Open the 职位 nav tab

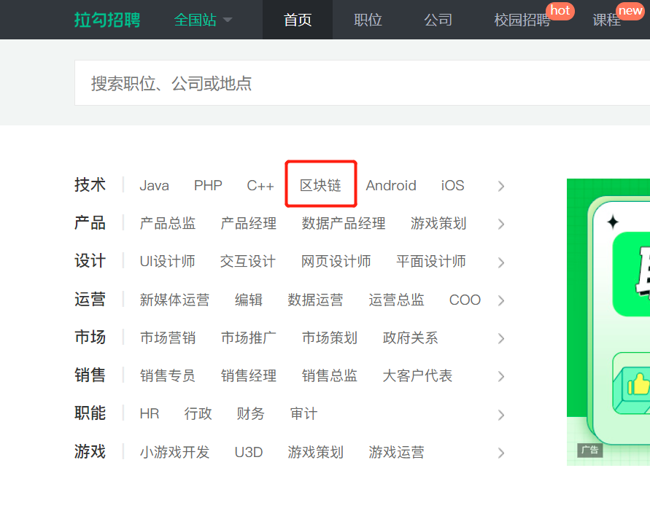pos(368,20)
